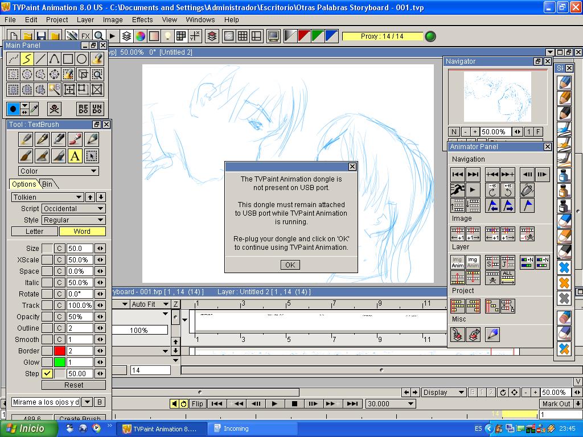
Task: Open the Layer menu
Action: [x=85, y=20]
